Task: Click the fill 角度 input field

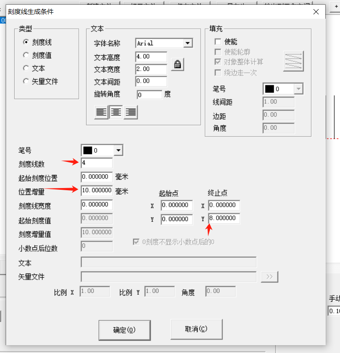Action: coord(279,128)
